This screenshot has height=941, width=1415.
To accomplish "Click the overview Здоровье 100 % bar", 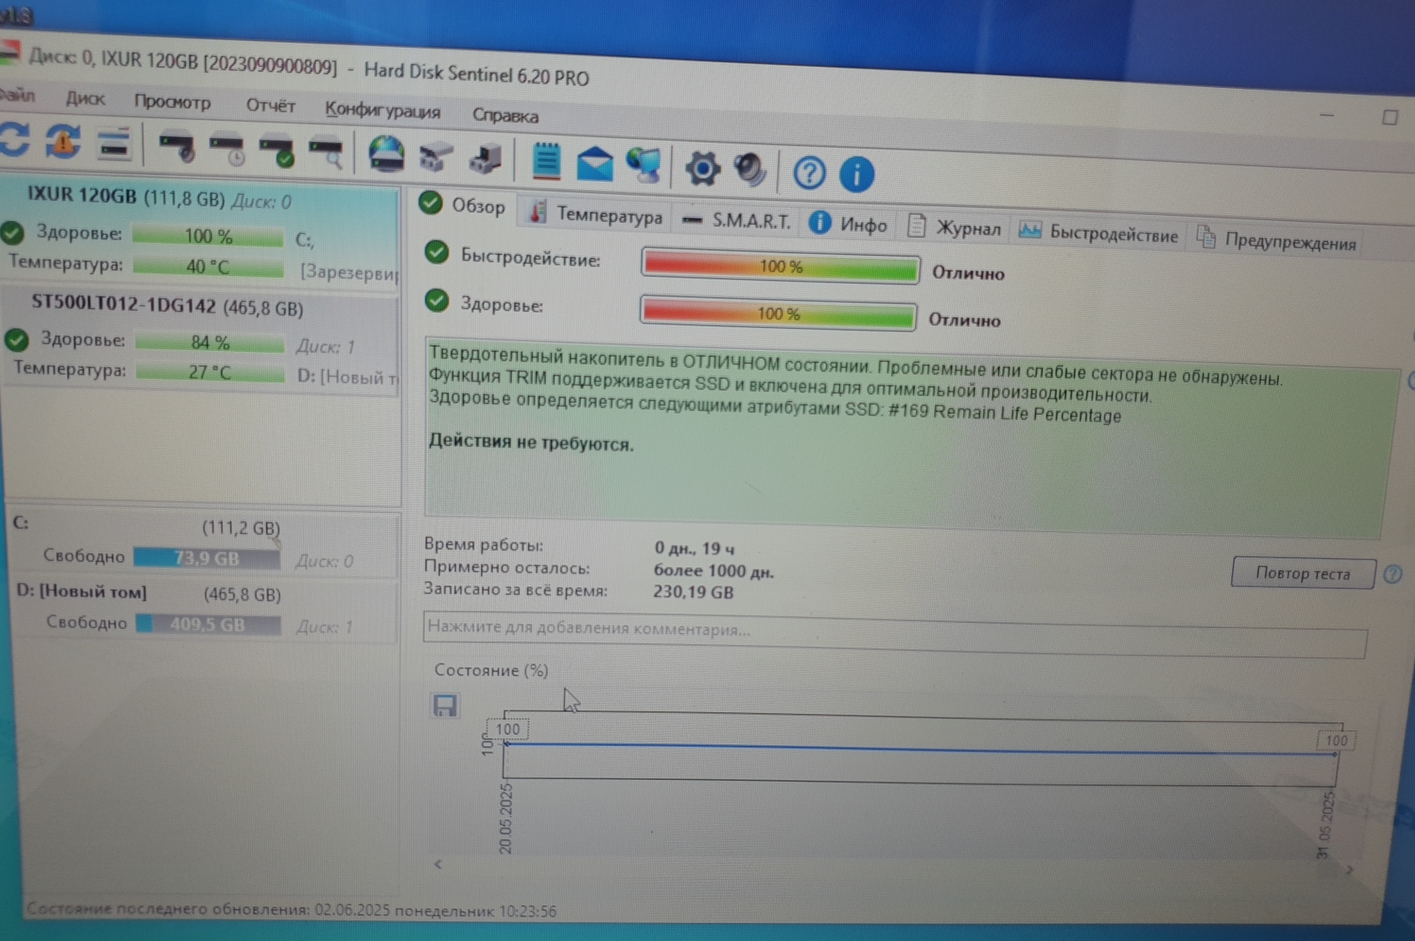I will click(x=777, y=313).
